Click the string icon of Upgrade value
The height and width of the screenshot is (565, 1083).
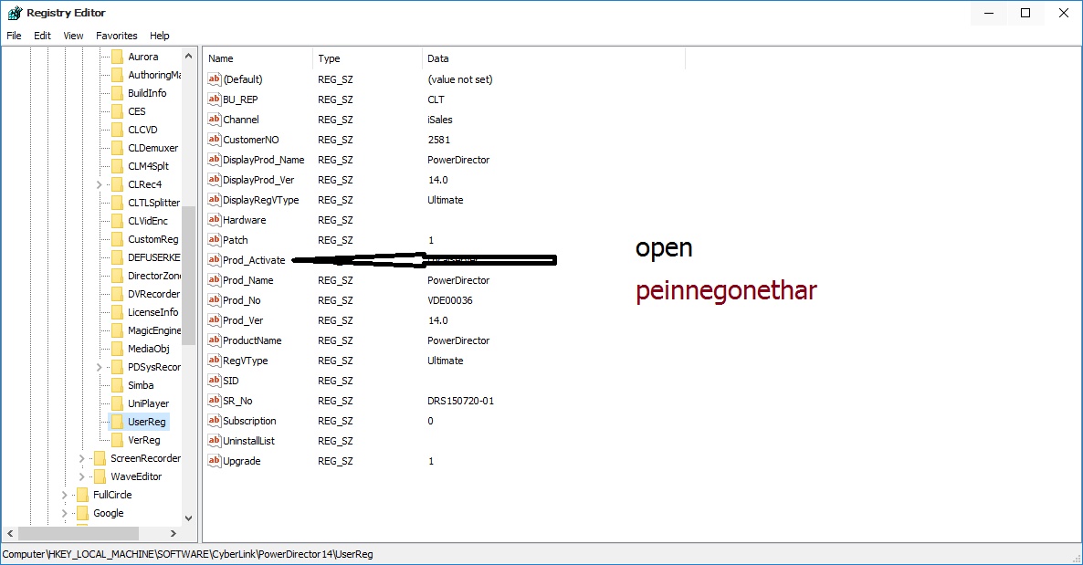[214, 461]
